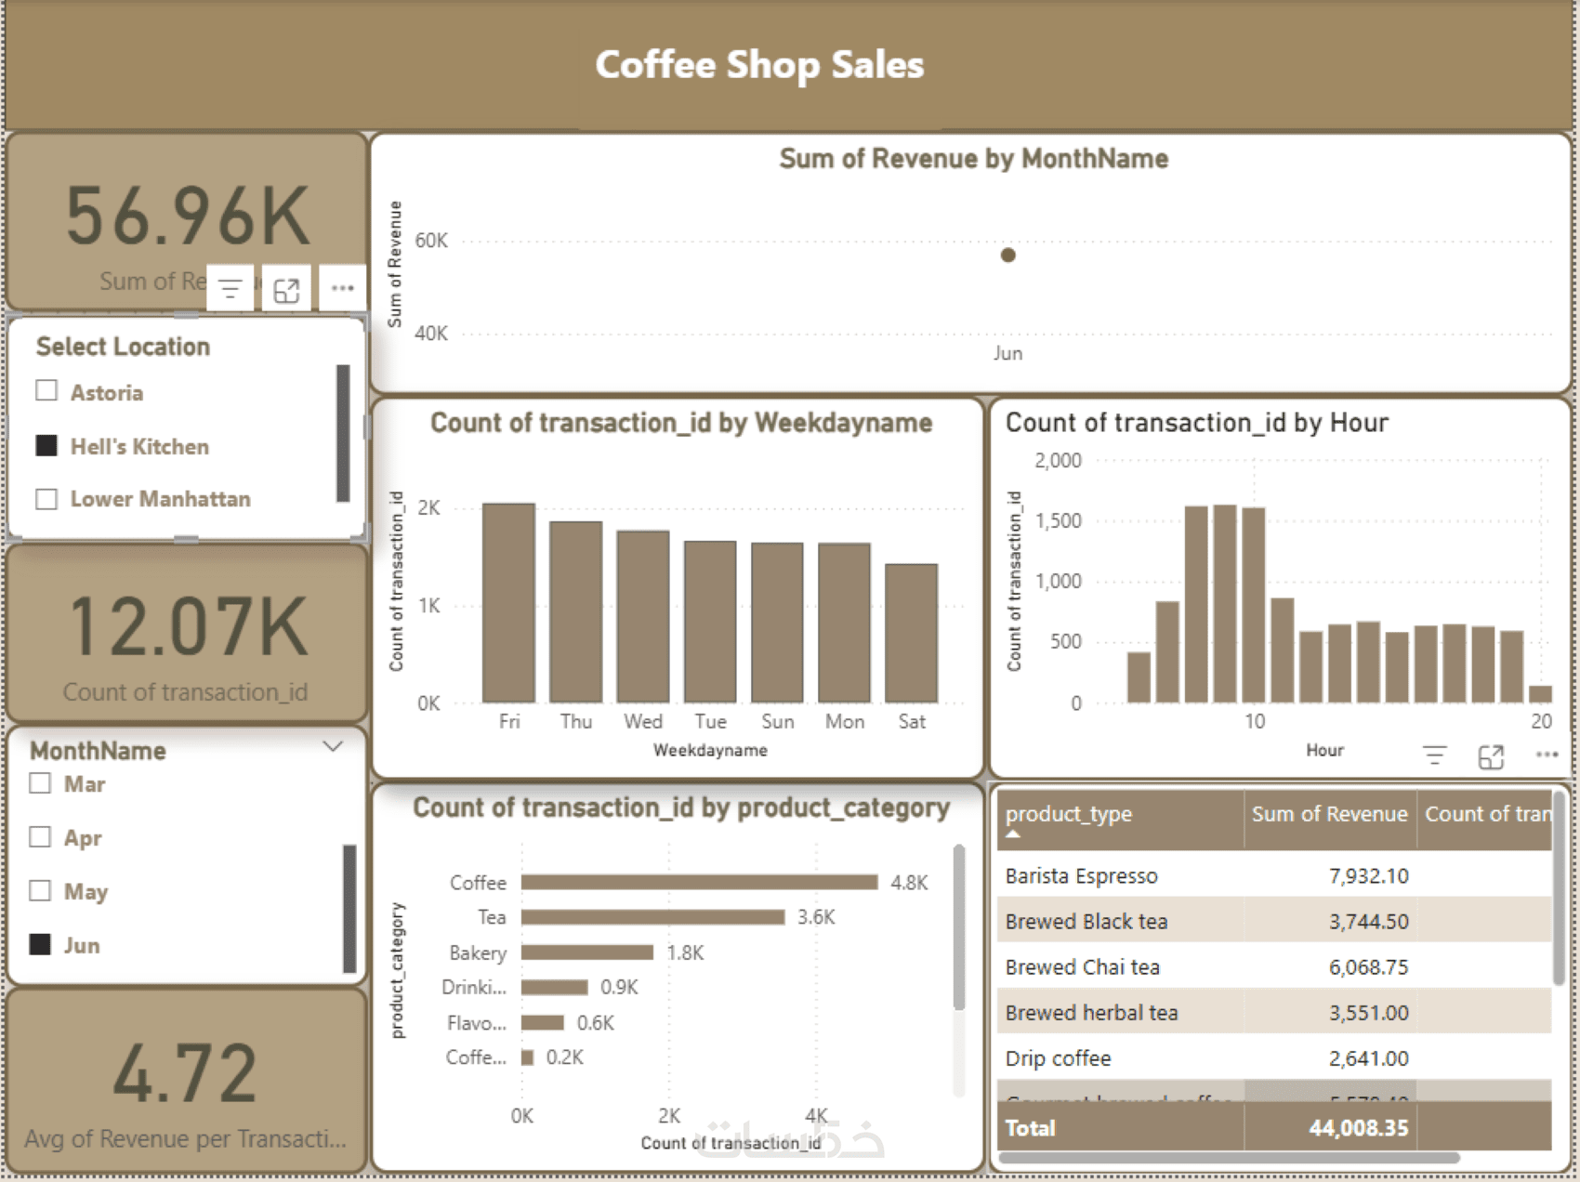This screenshot has width=1580, height=1182.
Task: Click the Barista Espresso table row
Action: pyautogui.click(x=1274, y=875)
